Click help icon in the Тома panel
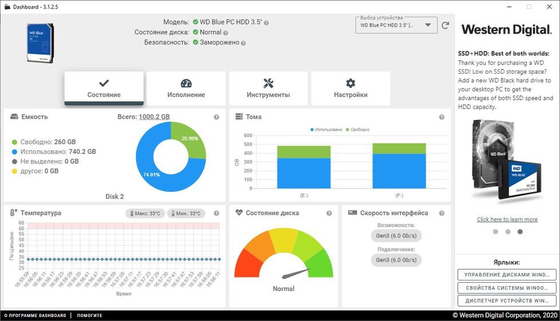This screenshot has width=560, height=321. [442, 117]
